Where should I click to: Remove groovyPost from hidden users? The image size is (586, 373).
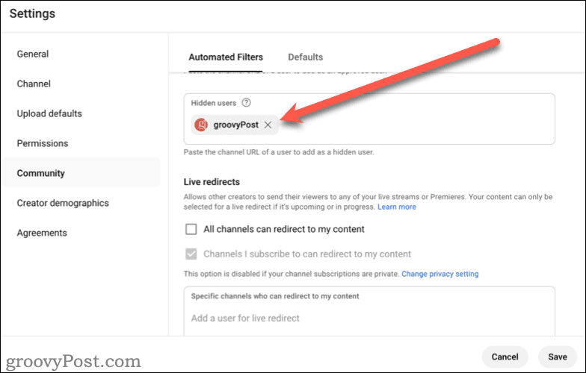click(x=268, y=125)
